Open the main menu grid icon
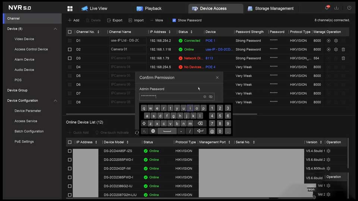The width and height of the screenshot is (358, 201). [x=70, y=9]
